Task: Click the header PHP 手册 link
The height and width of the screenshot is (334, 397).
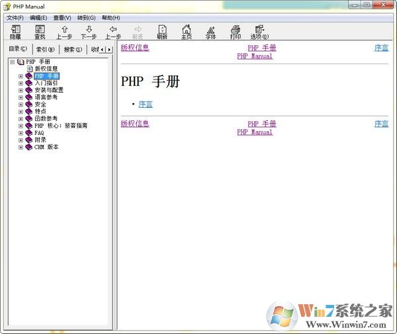Action: point(262,48)
